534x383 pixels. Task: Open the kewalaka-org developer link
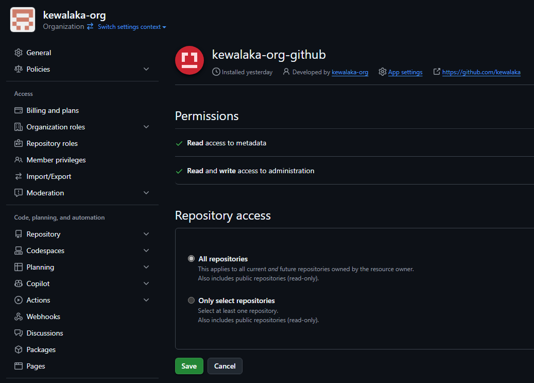pyautogui.click(x=350, y=72)
